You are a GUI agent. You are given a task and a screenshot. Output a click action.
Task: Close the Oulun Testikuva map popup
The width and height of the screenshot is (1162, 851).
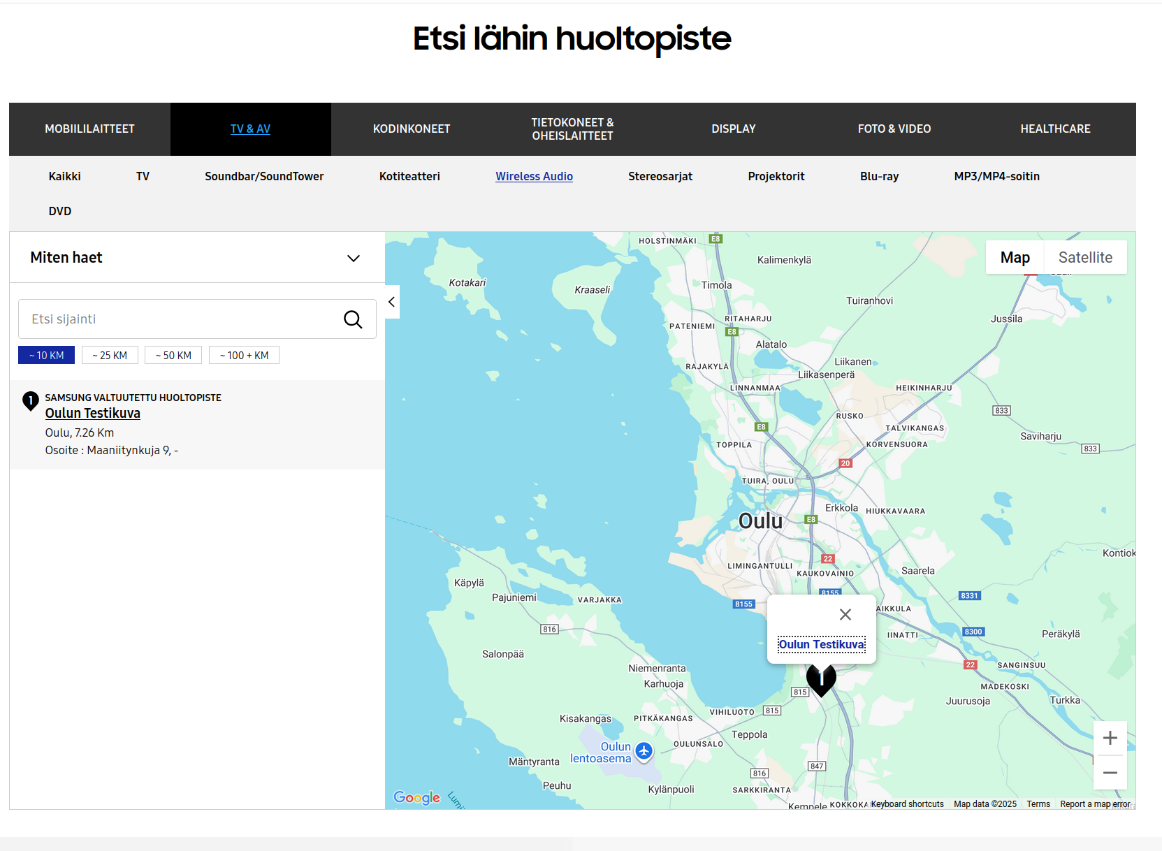(845, 615)
